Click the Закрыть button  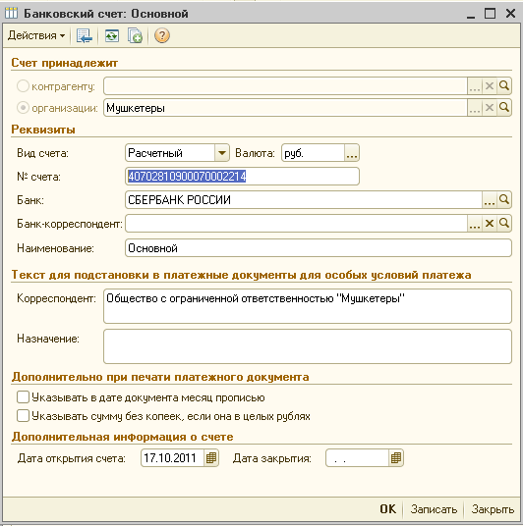coord(493,509)
